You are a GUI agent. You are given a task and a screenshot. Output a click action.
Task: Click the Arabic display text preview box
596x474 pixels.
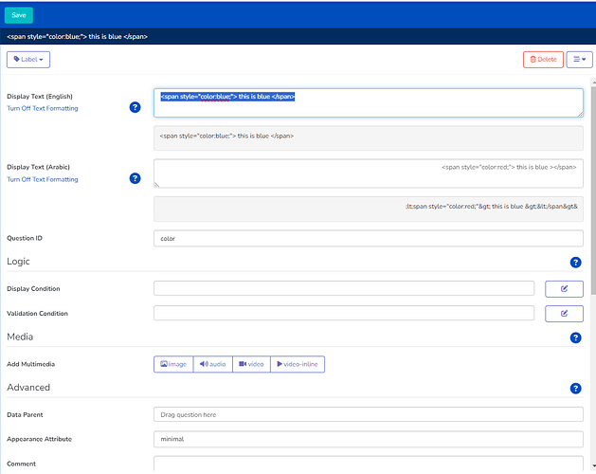[x=369, y=209]
